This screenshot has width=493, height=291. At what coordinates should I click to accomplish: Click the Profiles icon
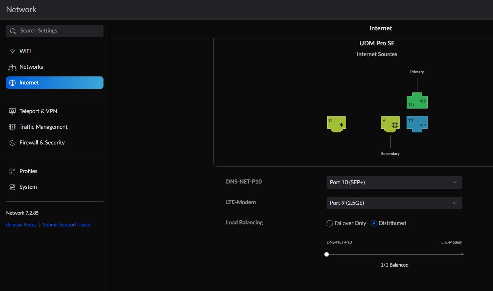12,171
